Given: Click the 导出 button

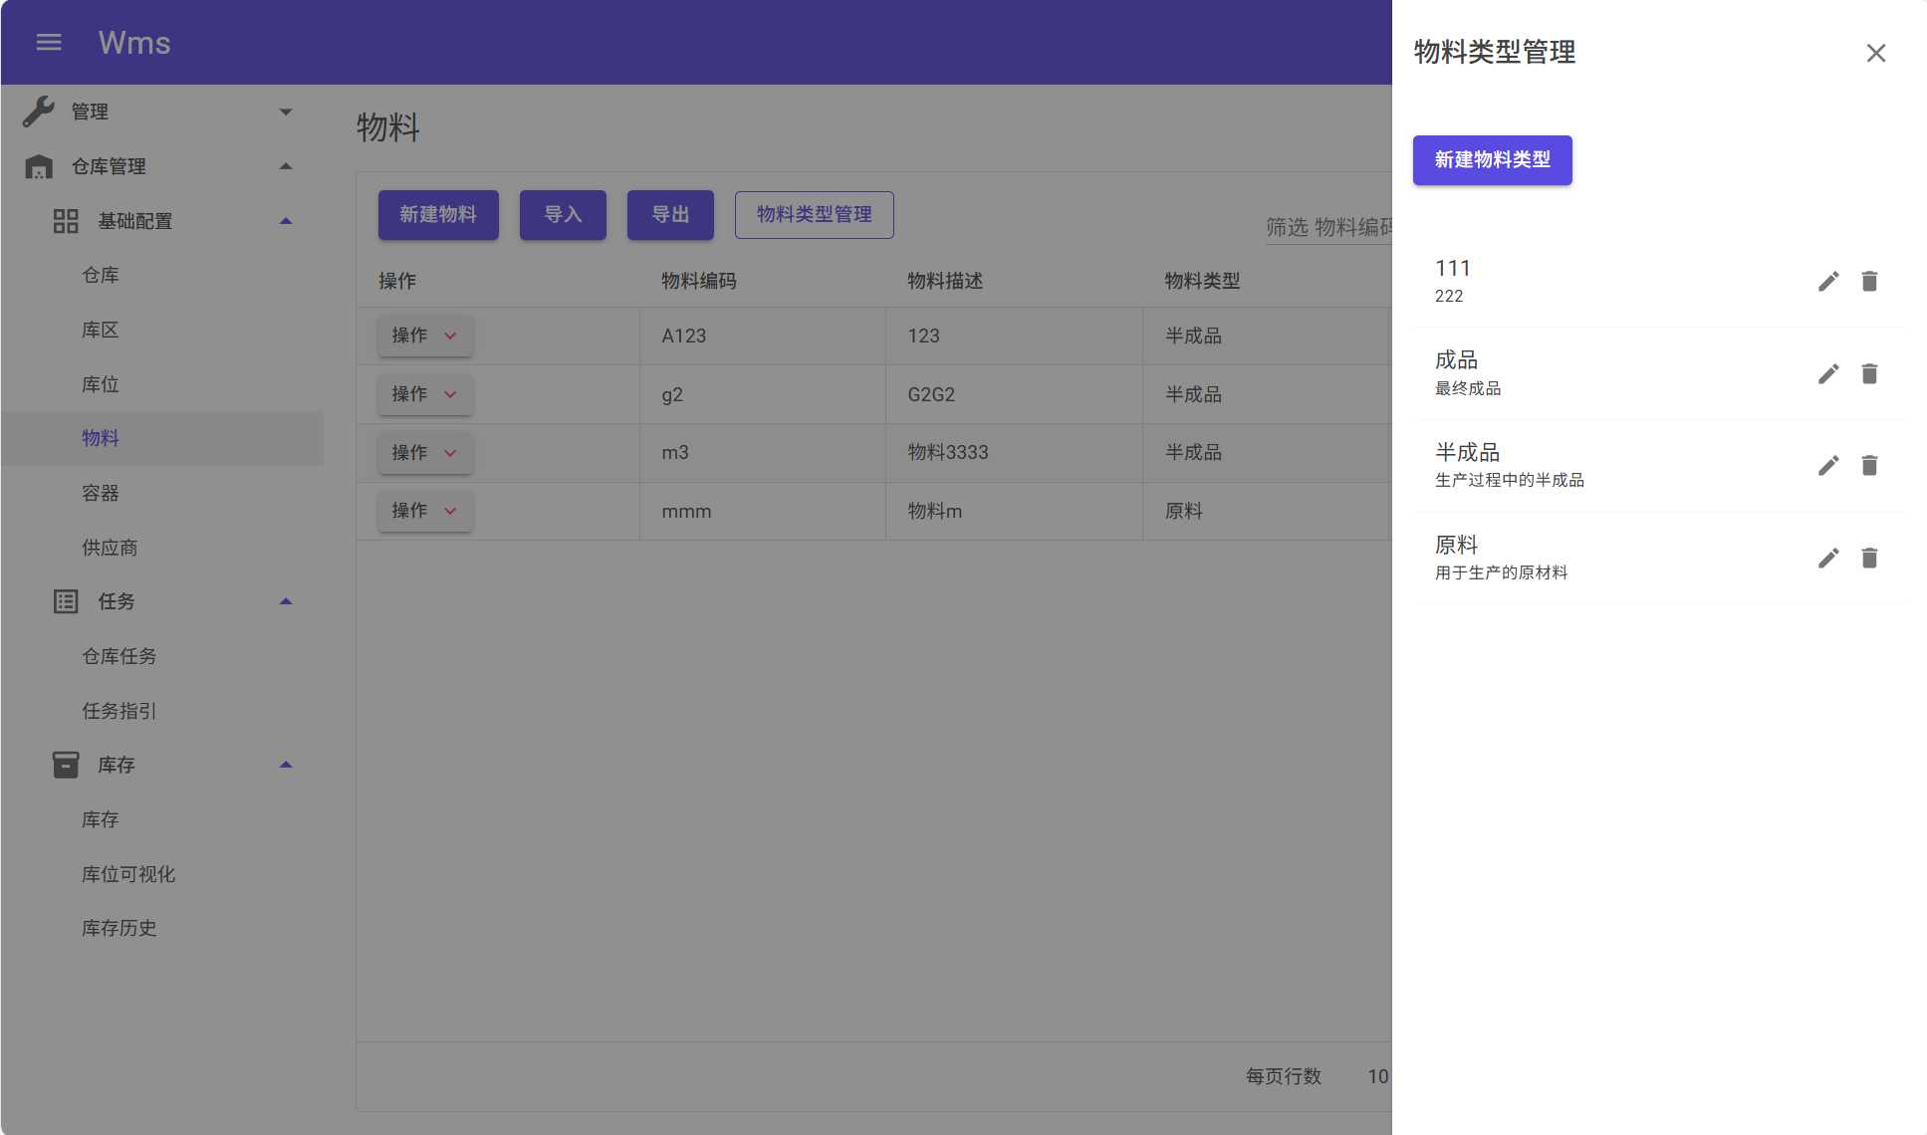Looking at the screenshot, I should click(670, 215).
